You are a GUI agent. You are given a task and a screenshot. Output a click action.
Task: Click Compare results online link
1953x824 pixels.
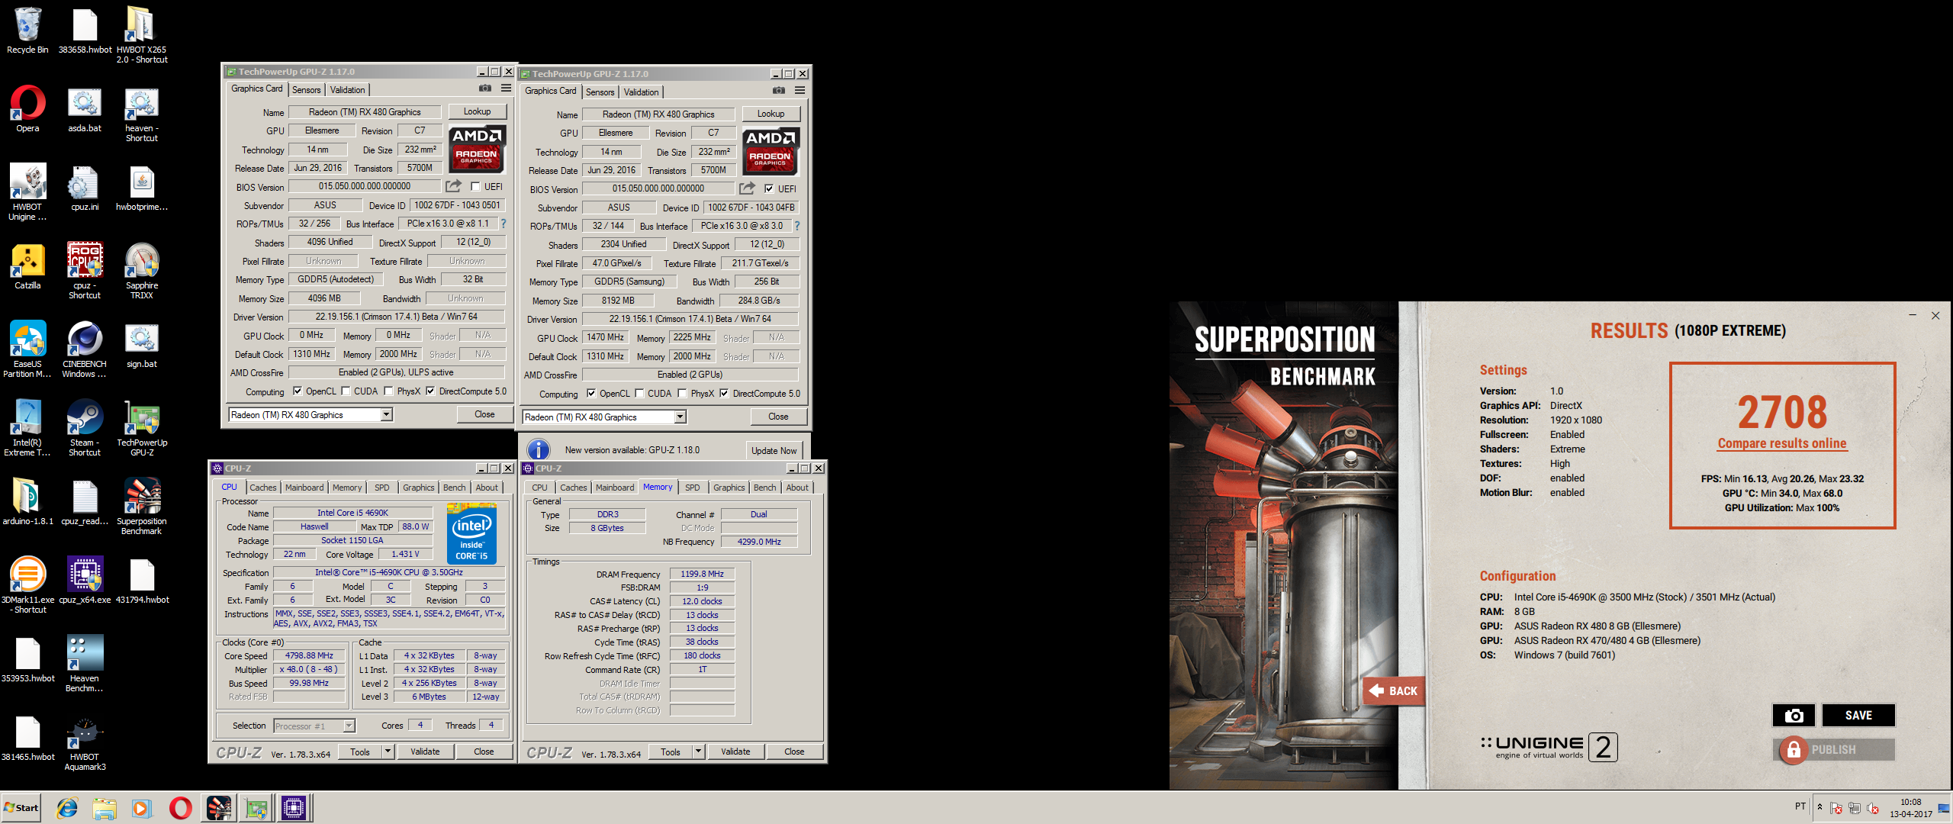1782,443
